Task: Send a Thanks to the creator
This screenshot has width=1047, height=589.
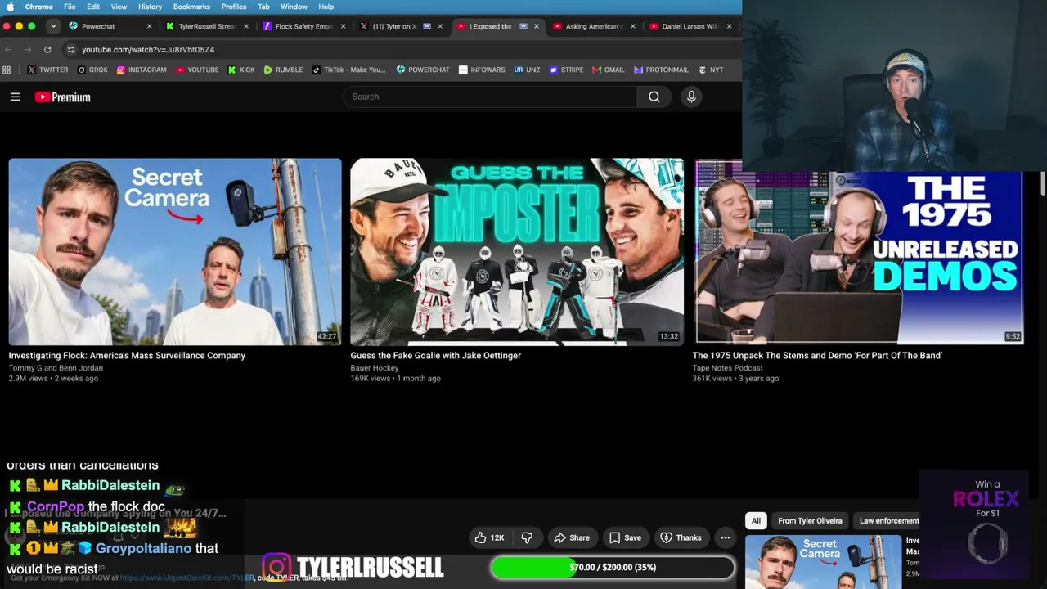Action: pyautogui.click(x=681, y=537)
